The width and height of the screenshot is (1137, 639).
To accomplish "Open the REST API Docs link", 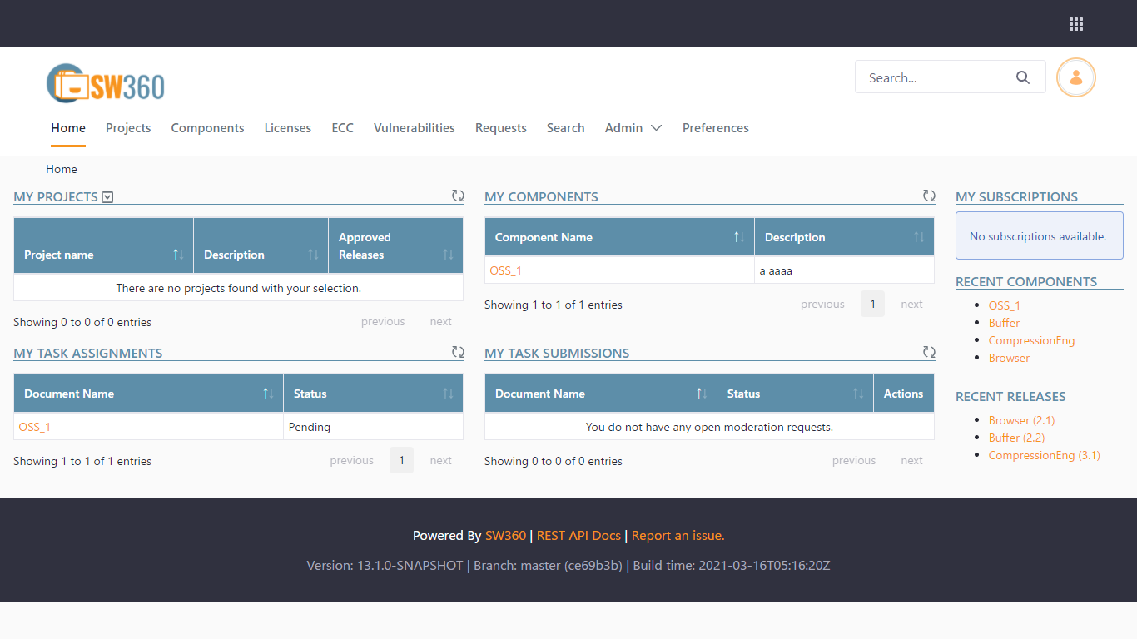I will [x=579, y=536].
